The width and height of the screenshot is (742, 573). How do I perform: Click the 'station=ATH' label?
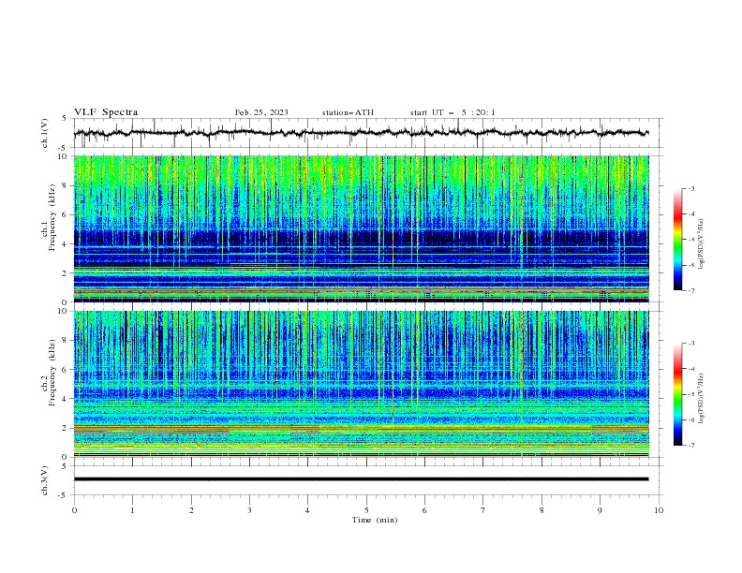click(x=348, y=112)
